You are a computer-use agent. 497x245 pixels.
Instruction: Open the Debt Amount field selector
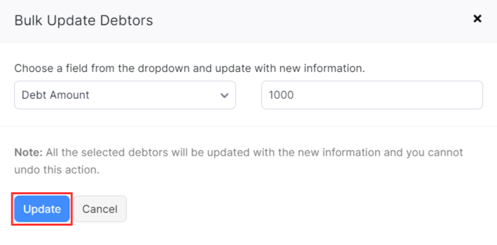pos(125,95)
